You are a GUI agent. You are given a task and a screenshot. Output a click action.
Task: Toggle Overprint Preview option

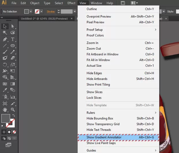99,16
